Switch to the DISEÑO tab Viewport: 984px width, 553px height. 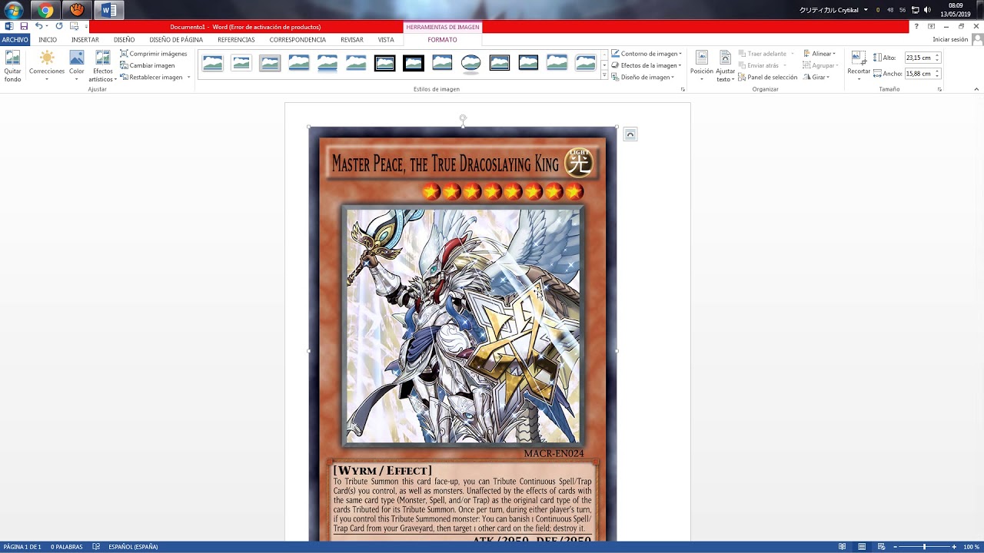pyautogui.click(x=124, y=39)
